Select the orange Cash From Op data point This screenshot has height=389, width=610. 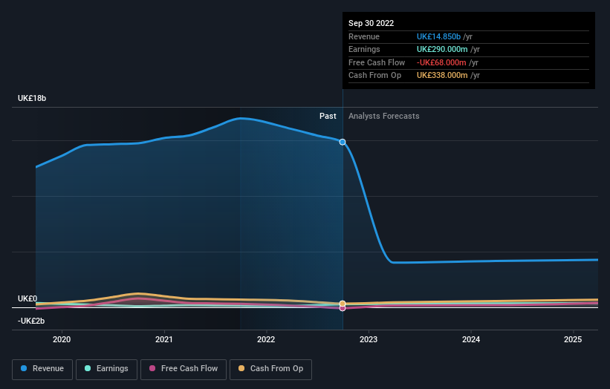[x=343, y=304]
